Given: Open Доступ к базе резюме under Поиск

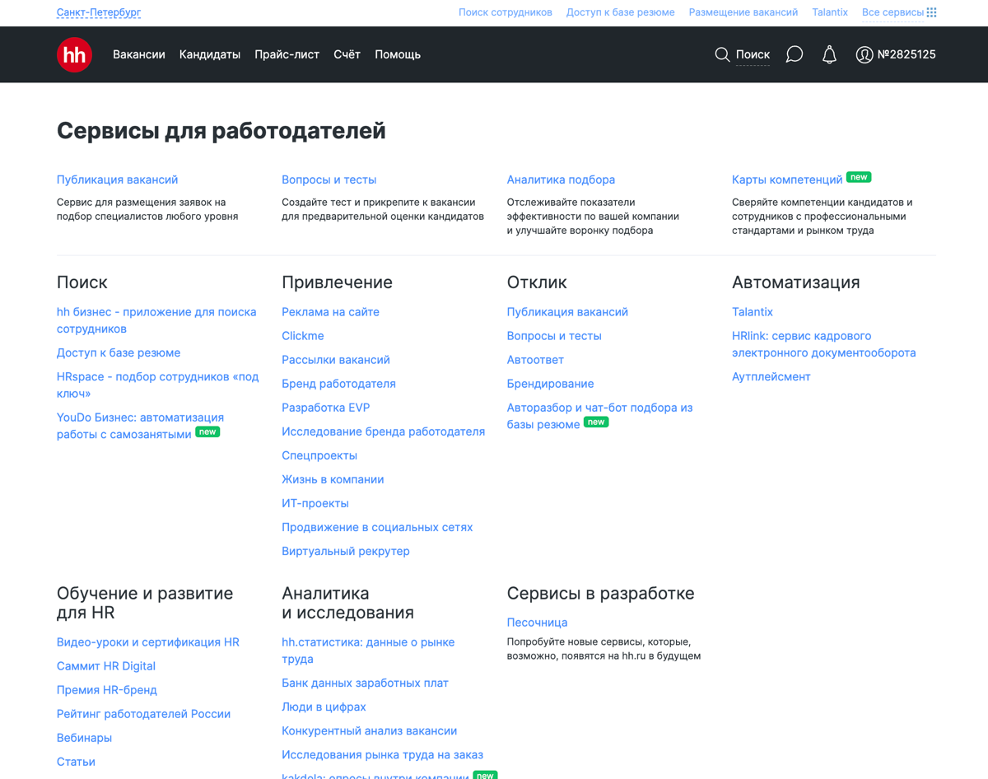Looking at the screenshot, I should pos(119,352).
